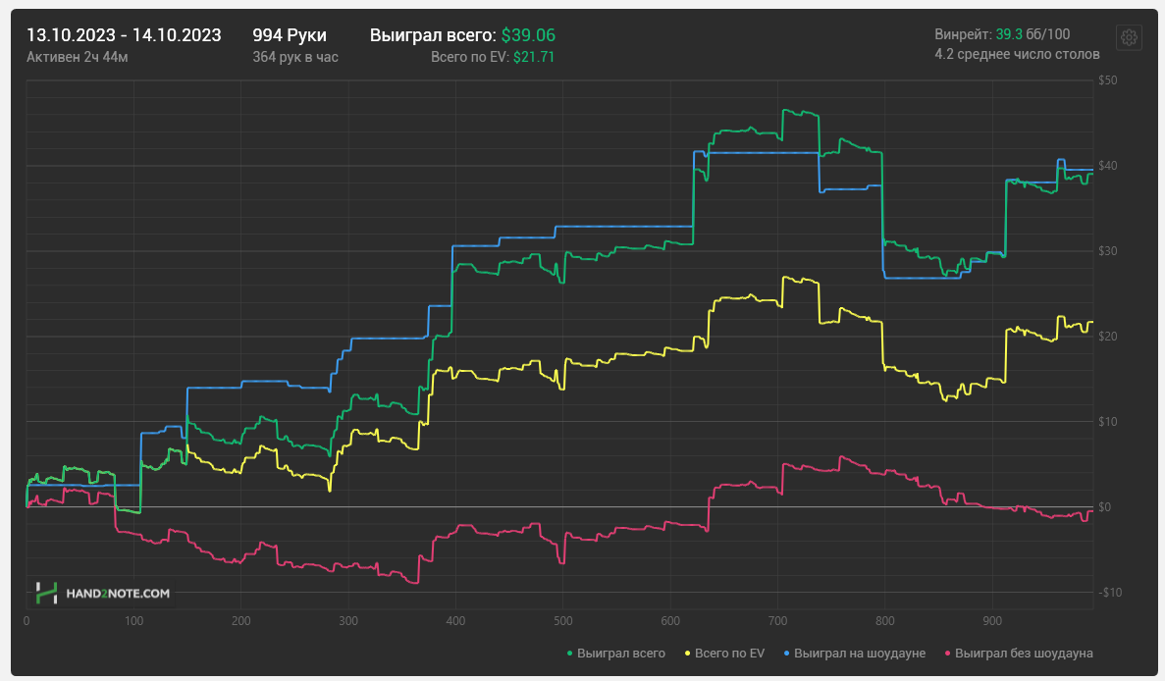Toggle the 'Всего по EV' yellow legend series

724,654
